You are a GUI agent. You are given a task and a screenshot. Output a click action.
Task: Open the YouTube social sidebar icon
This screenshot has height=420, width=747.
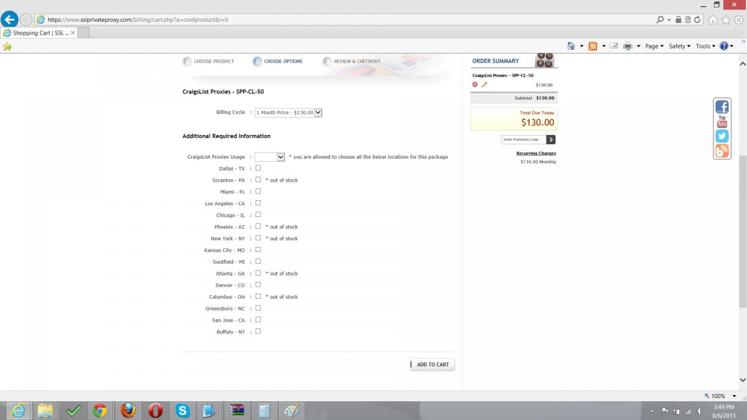click(x=722, y=121)
